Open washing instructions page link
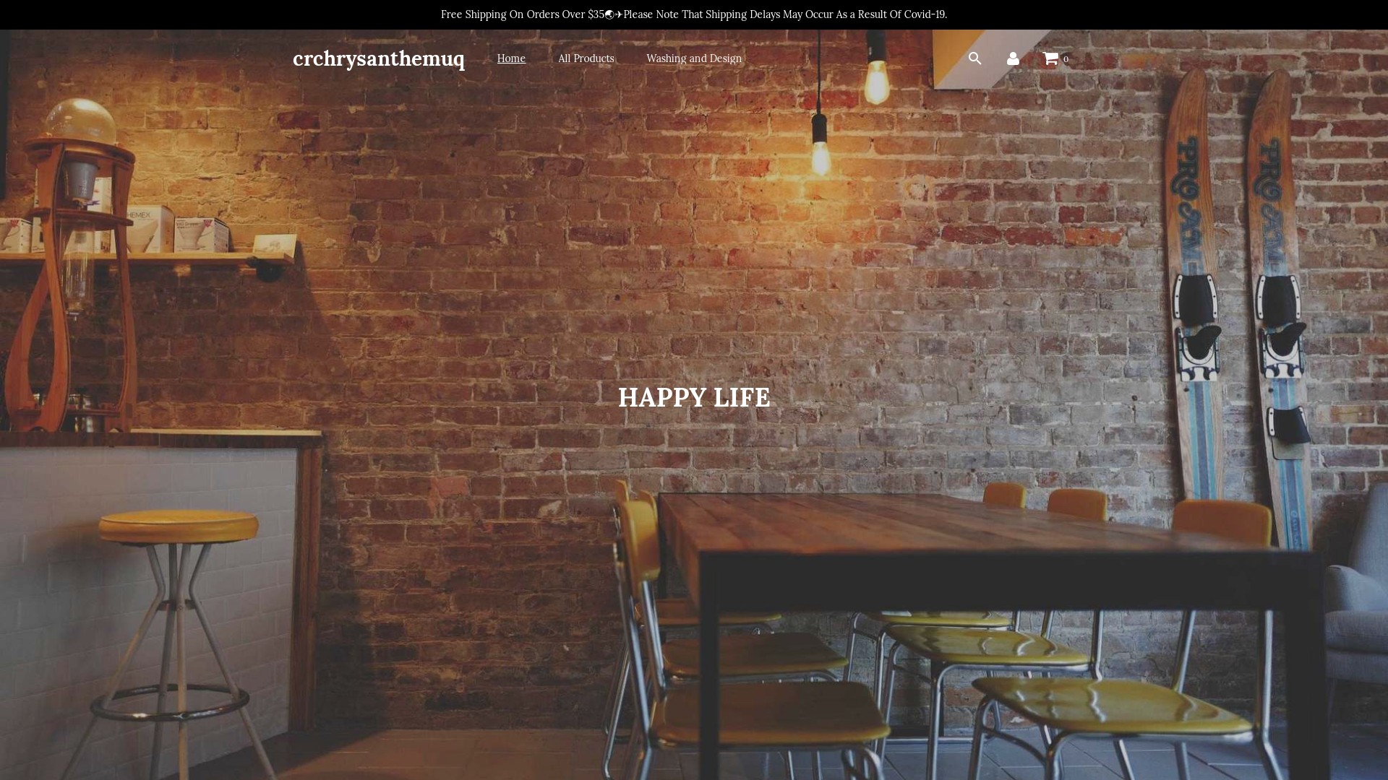This screenshot has height=780, width=1388. 693,58
